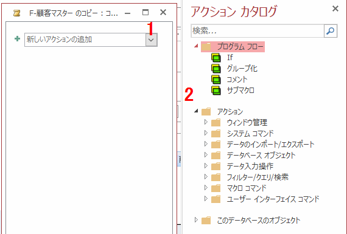Select データ入力操作 category text
The height and width of the screenshot is (234, 347).
(x=250, y=166)
